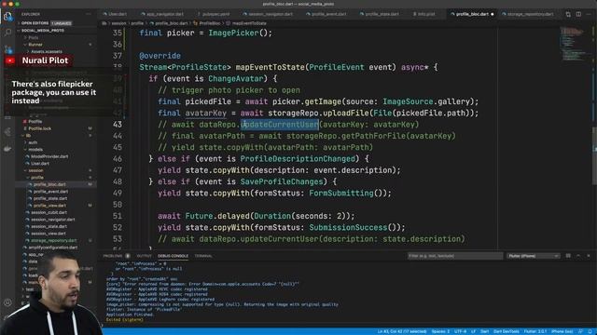Open the Docker activity bar icon
The image size is (597, 335).
click(x=7, y=149)
